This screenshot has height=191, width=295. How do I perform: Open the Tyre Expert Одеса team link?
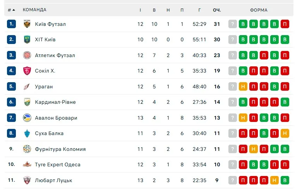click(58, 165)
